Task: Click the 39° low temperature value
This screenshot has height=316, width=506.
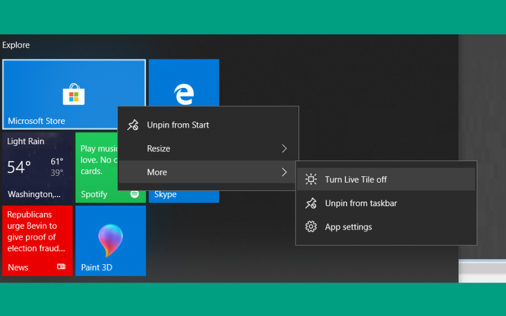Action: (57, 173)
